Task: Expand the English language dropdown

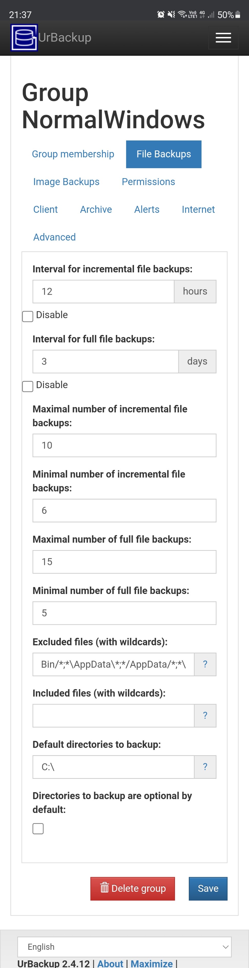Action: click(x=125, y=947)
